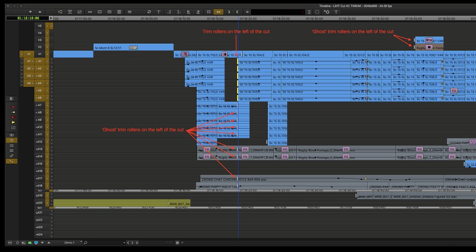The height and width of the screenshot is (252, 476).
Task: Toggle the A1 source track selector
Action: [29, 61]
